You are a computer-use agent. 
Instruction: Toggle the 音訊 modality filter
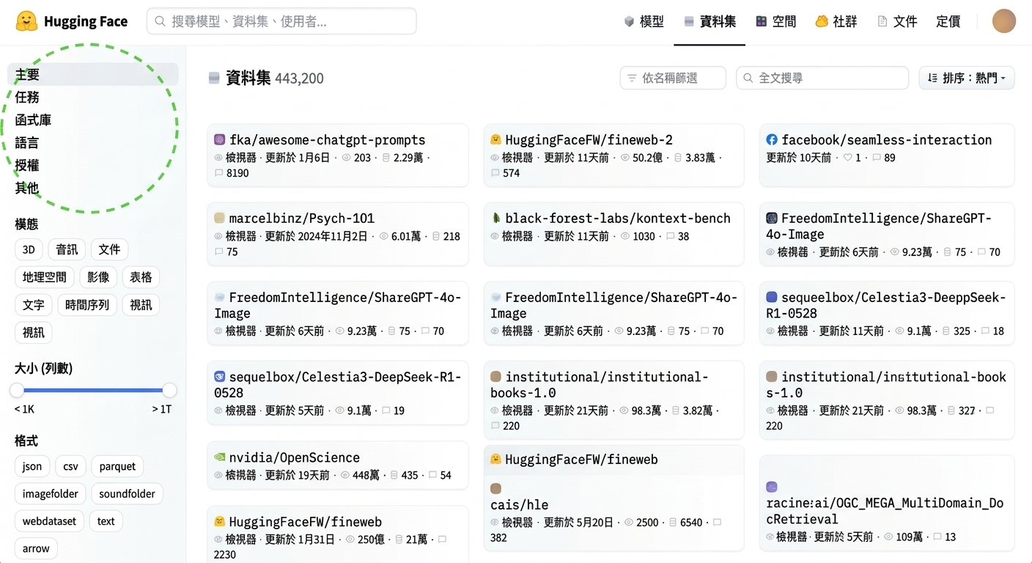coord(67,249)
